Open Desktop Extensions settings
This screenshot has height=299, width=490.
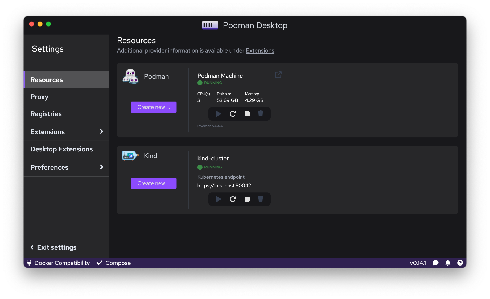click(66, 149)
